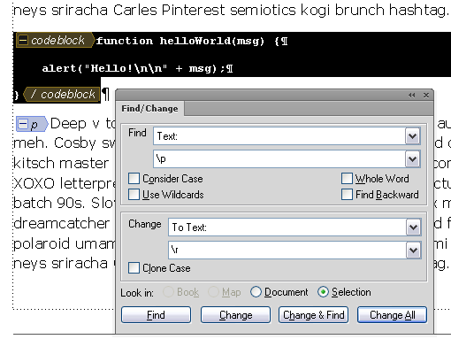Collapse the codeblock element tag
Image resolution: width=451 pixels, height=347 pixels.
[x=23, y=41]
